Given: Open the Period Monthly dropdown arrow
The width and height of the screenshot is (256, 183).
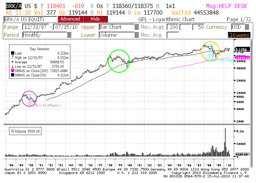Looking at the screenshot, I should (x=69, y=35).
